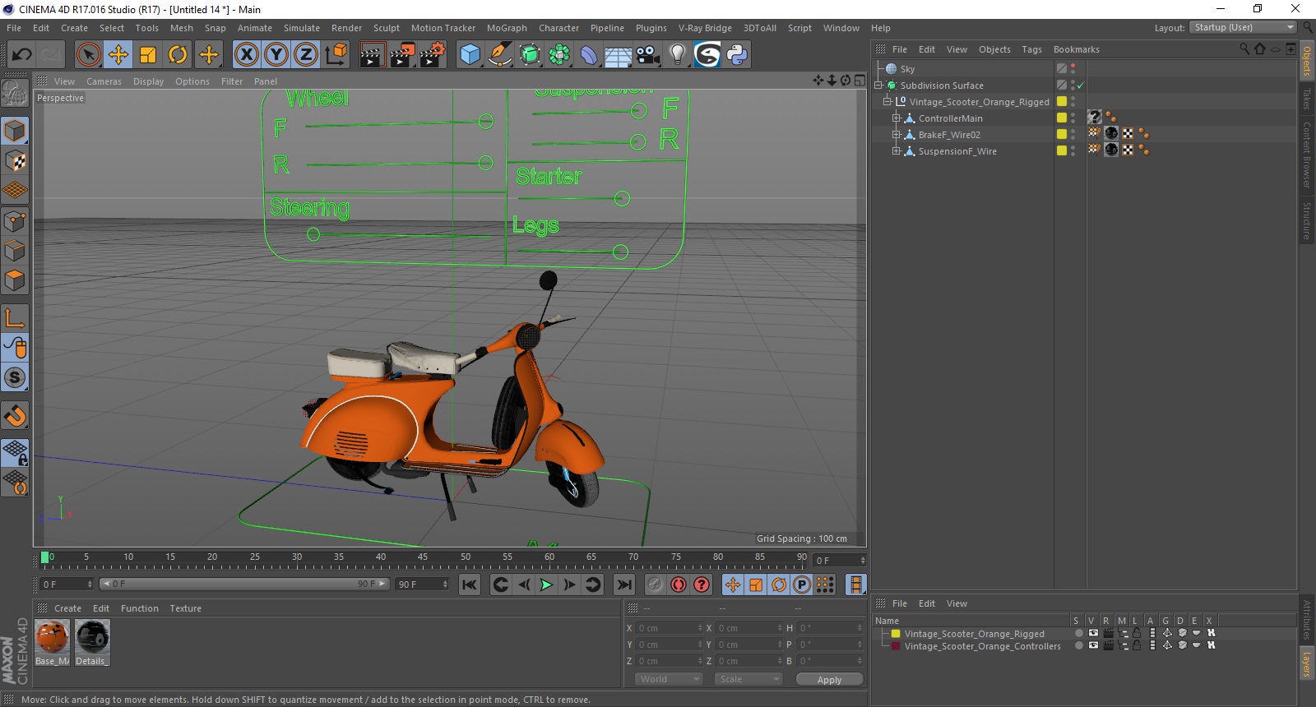Toggle Snap enable S icon

[x=15, y=377]
